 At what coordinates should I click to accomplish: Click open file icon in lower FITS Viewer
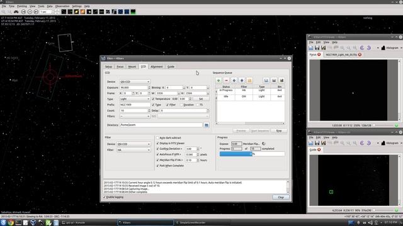tap(310, 143)
